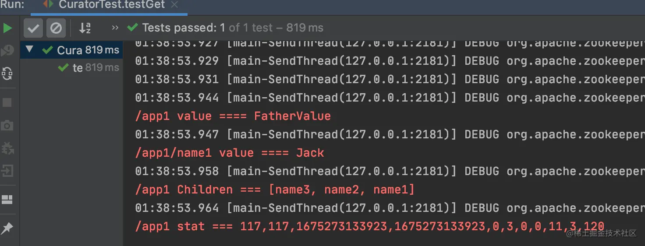Expand more toolbar actions chevrons
This screenshot has width=645, height=246.
click(x=115, y=28)
